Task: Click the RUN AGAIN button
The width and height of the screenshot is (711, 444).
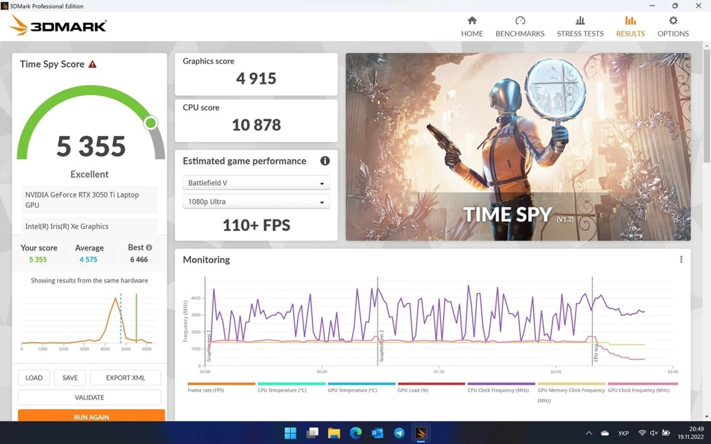Action: point(91,416)
